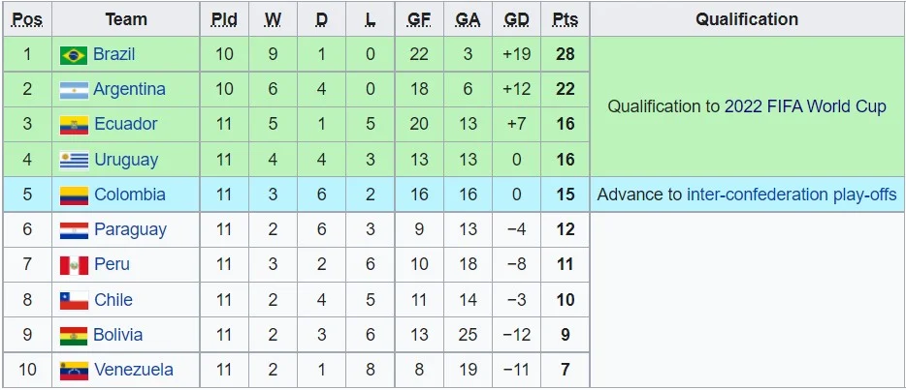The width and height of the screenshot is (906, 390).
Task: Click the Pos column header
Action: (x=27, y=19)
